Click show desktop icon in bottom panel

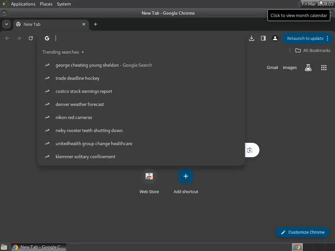4,247
